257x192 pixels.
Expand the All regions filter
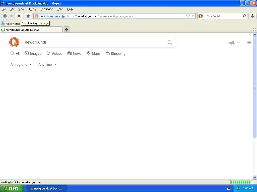pos(21,65)
